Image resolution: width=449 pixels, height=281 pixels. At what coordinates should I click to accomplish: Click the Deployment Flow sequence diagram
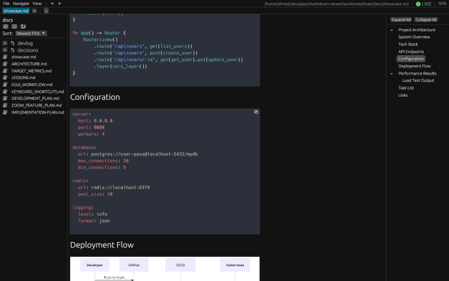point(165,269)
